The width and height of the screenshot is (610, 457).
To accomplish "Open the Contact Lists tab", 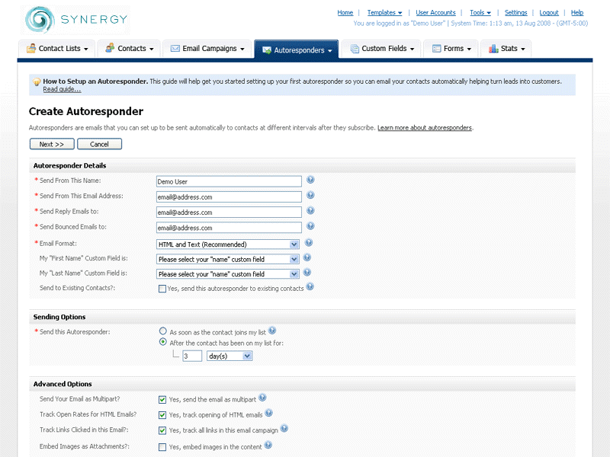I will tap(57, 49).
